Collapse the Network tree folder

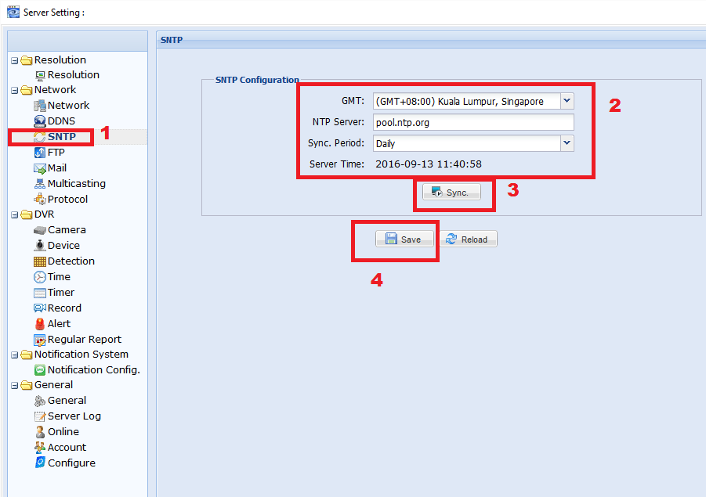14,90
